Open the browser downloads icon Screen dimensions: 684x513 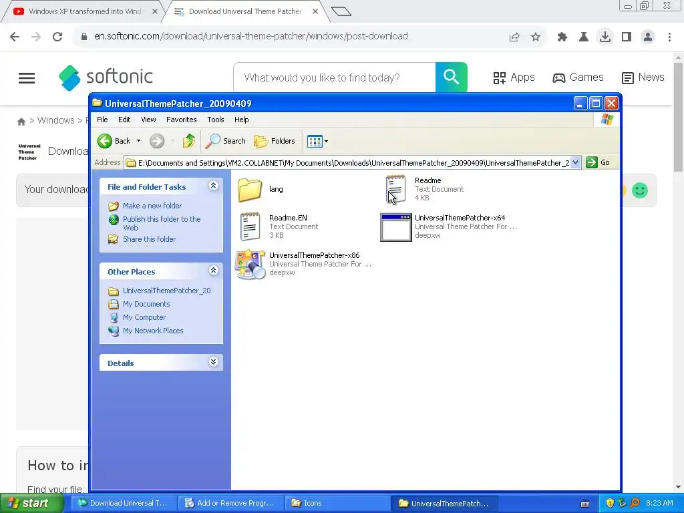(x=605, y=37)
